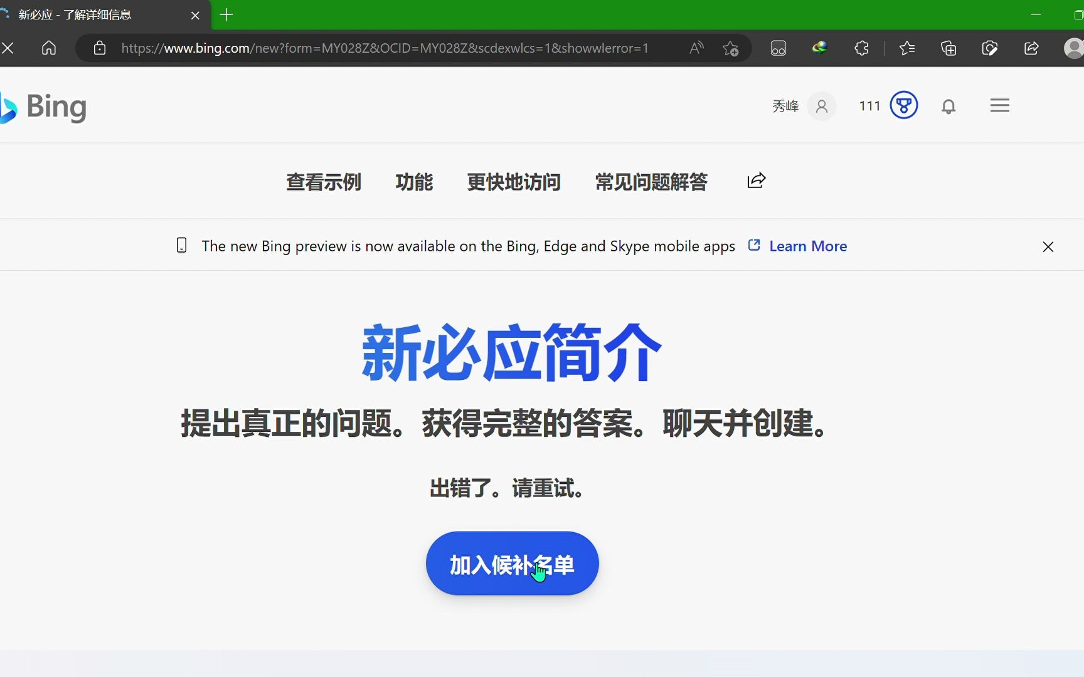This screenshot has width=1084, height=677.
Task: View site information lock icon
Action: click(x=99, y=48)
